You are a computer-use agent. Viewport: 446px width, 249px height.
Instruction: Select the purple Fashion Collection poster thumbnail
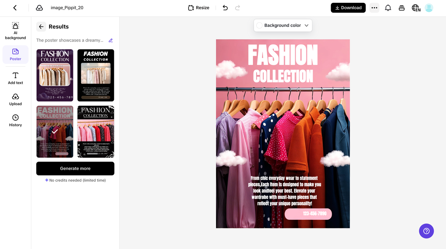[55, 75]
